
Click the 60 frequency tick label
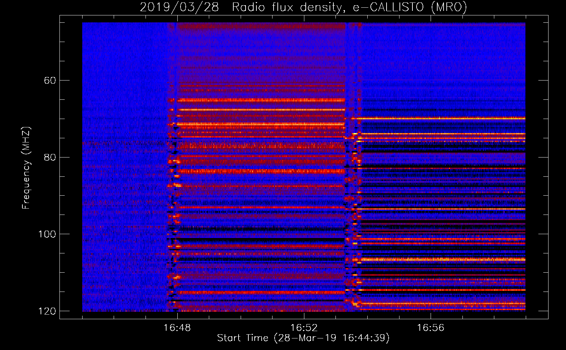coord(50,80)
